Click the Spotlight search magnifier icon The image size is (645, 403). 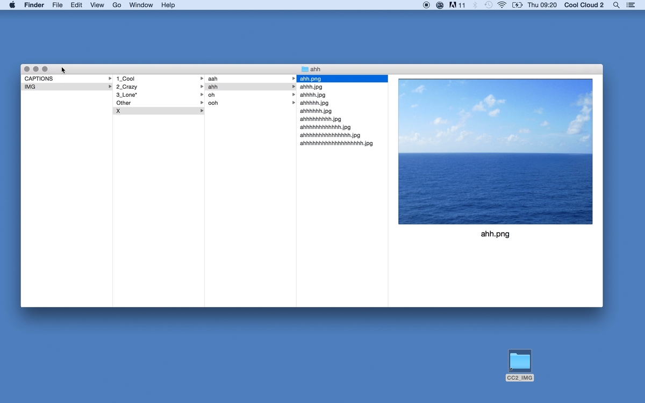pyautogui.click(x=617, y=5)
